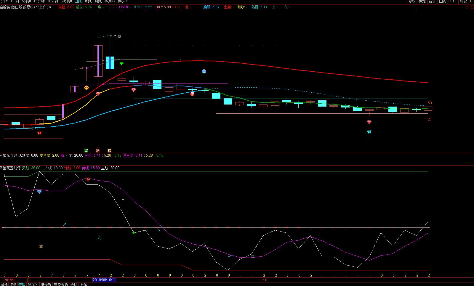Click the 叠加 overlay button
Screen dimensions: 474x286
pyautogui.click(x=422, y=1)
